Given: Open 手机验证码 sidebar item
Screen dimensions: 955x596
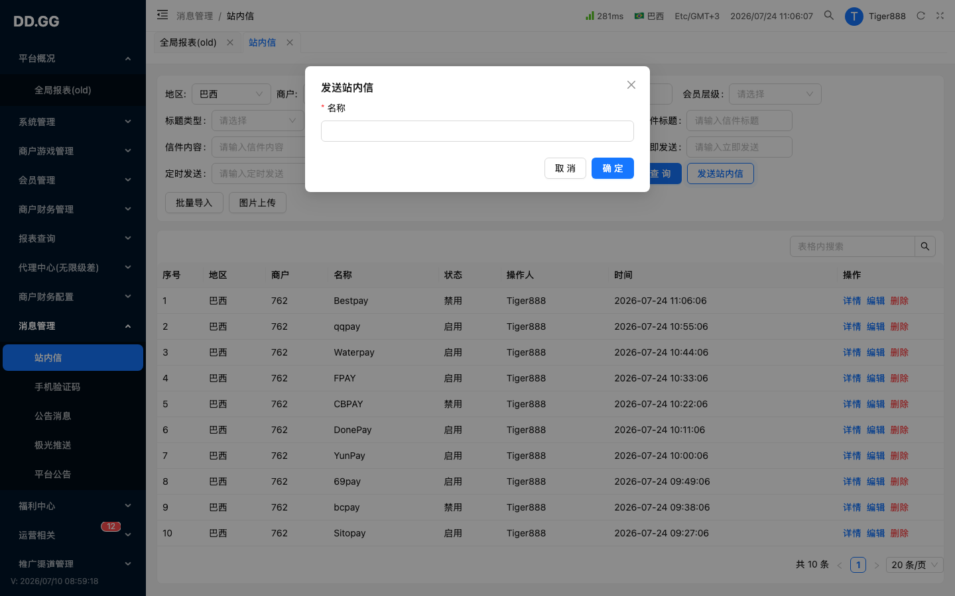Looking at the screenshot, I should (x=73, y=387).
